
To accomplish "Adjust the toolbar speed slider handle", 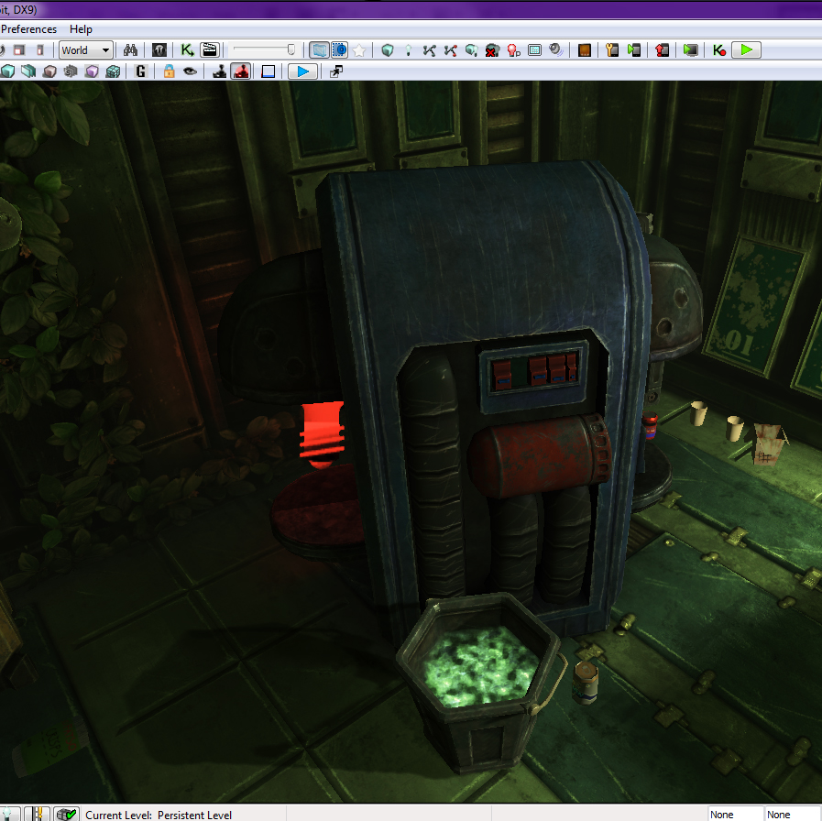I will pyautogui.click(x=290, y=49).
